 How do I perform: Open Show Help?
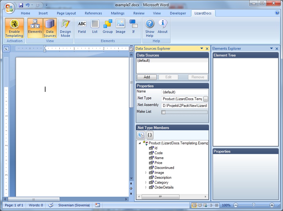click(150, 28)
